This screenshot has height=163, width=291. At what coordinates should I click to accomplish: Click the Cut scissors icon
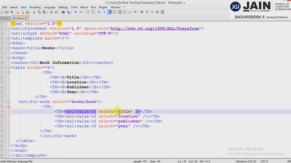(x=34, y=12)
